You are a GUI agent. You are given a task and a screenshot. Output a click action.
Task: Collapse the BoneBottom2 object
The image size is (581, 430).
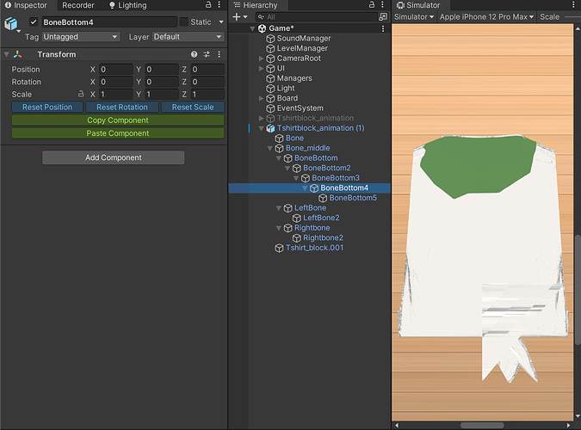point(287,169)
